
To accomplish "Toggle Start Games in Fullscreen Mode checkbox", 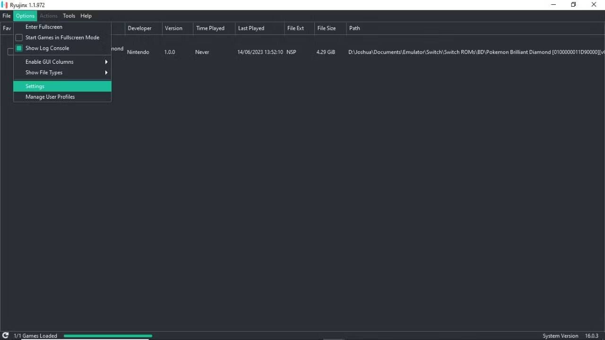I will [19, 37].
